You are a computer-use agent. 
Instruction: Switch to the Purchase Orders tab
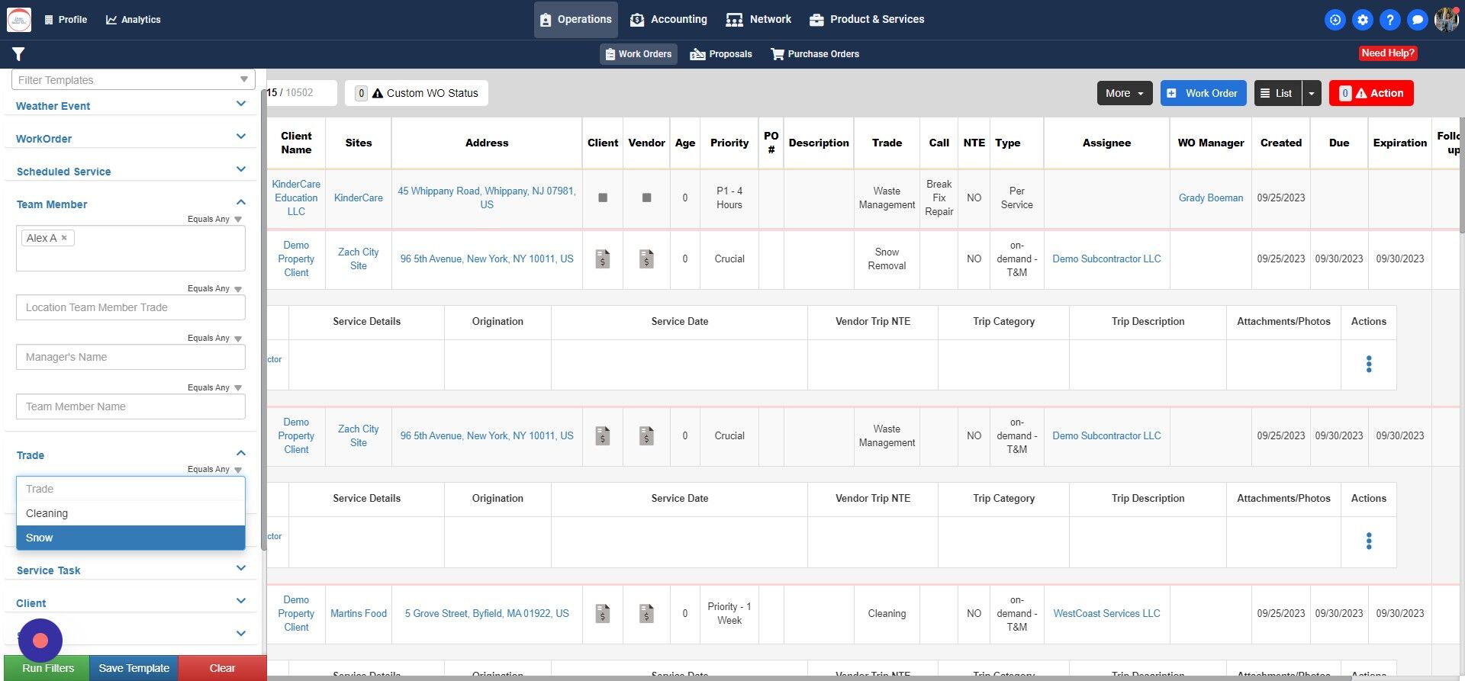(815, 54)
